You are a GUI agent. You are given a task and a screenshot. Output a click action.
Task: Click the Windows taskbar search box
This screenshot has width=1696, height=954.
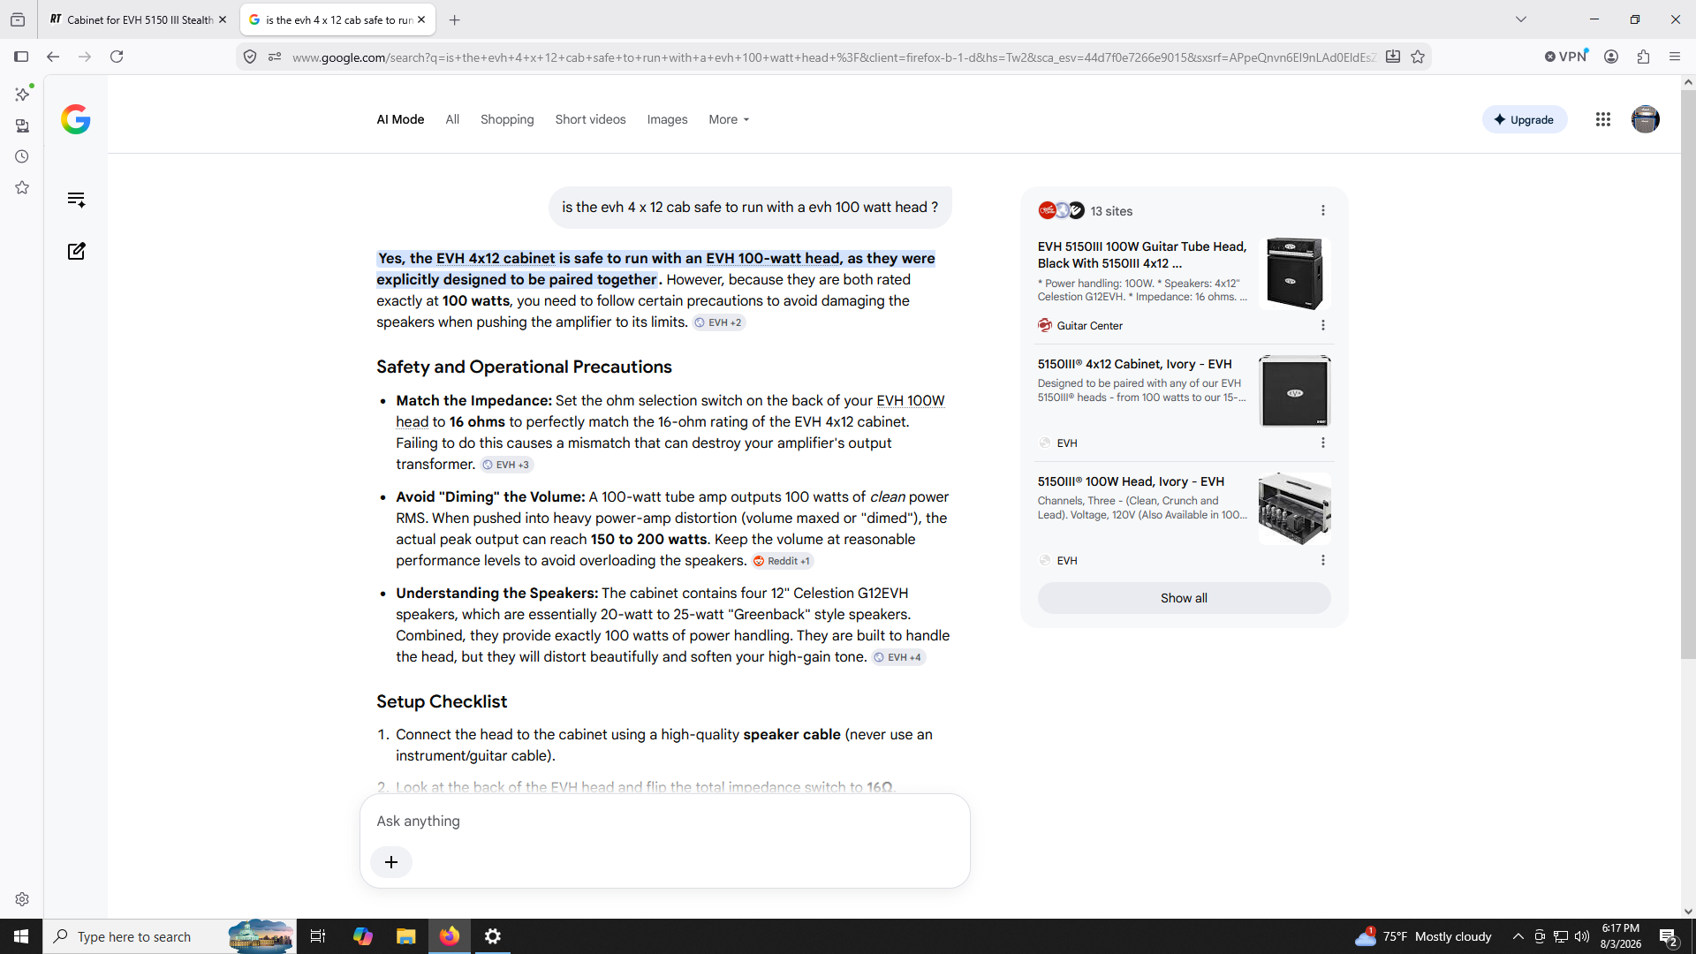168,936
